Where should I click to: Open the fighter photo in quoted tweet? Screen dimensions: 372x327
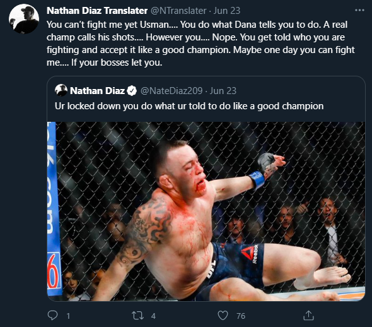click(x=206, y=211)
